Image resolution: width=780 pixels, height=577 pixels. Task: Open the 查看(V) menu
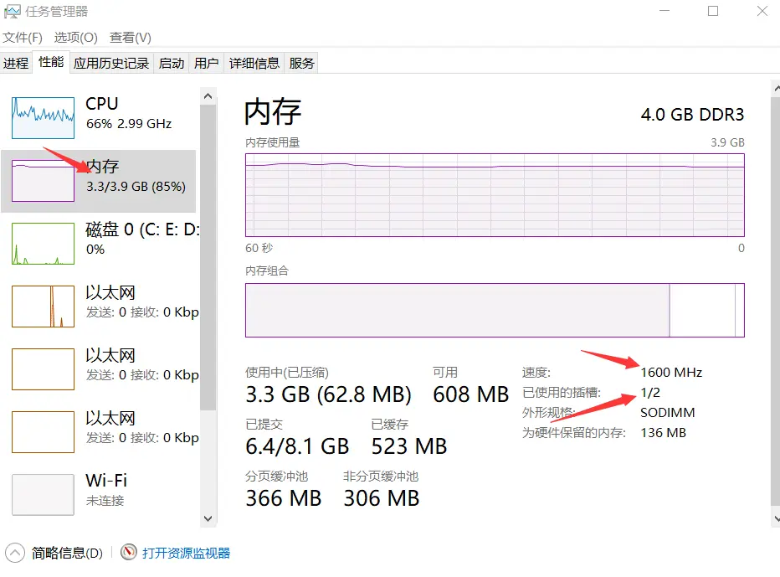coord(131,38)
